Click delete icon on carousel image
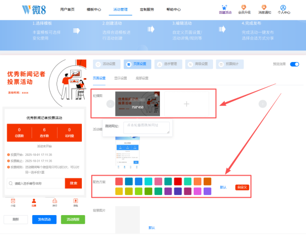Viewport: 306px width, 235px height. tap(156, 95)
